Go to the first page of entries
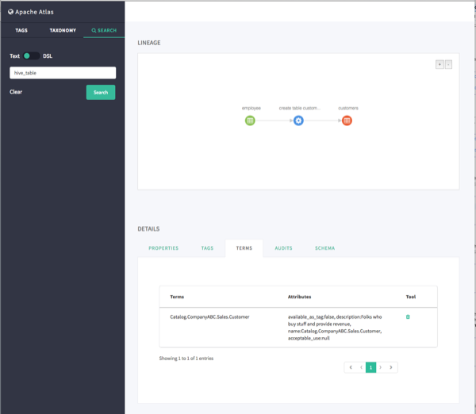Viewport: 476px width, 414px height. click(350, 367)
